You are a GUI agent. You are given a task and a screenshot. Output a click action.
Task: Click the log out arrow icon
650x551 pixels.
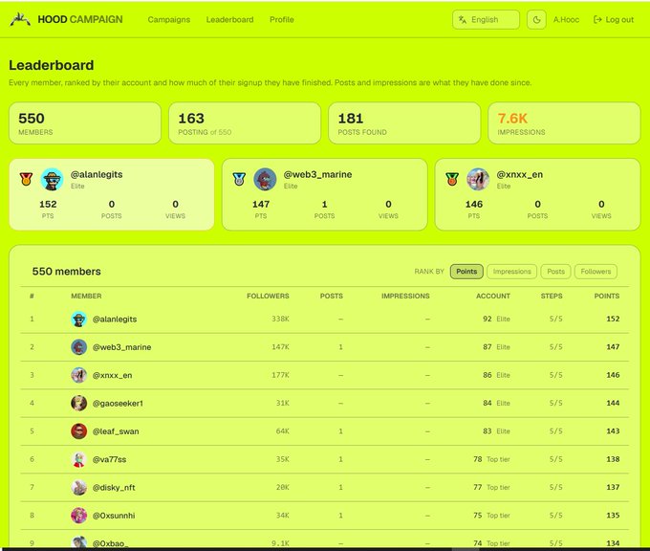coord(597,19)
